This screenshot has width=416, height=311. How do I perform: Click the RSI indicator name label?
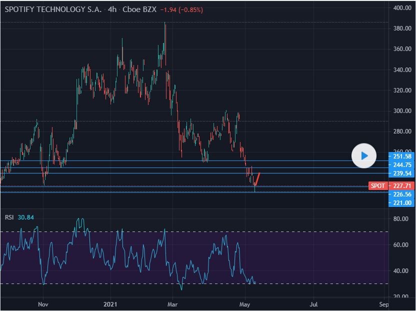tap(9, 217)
